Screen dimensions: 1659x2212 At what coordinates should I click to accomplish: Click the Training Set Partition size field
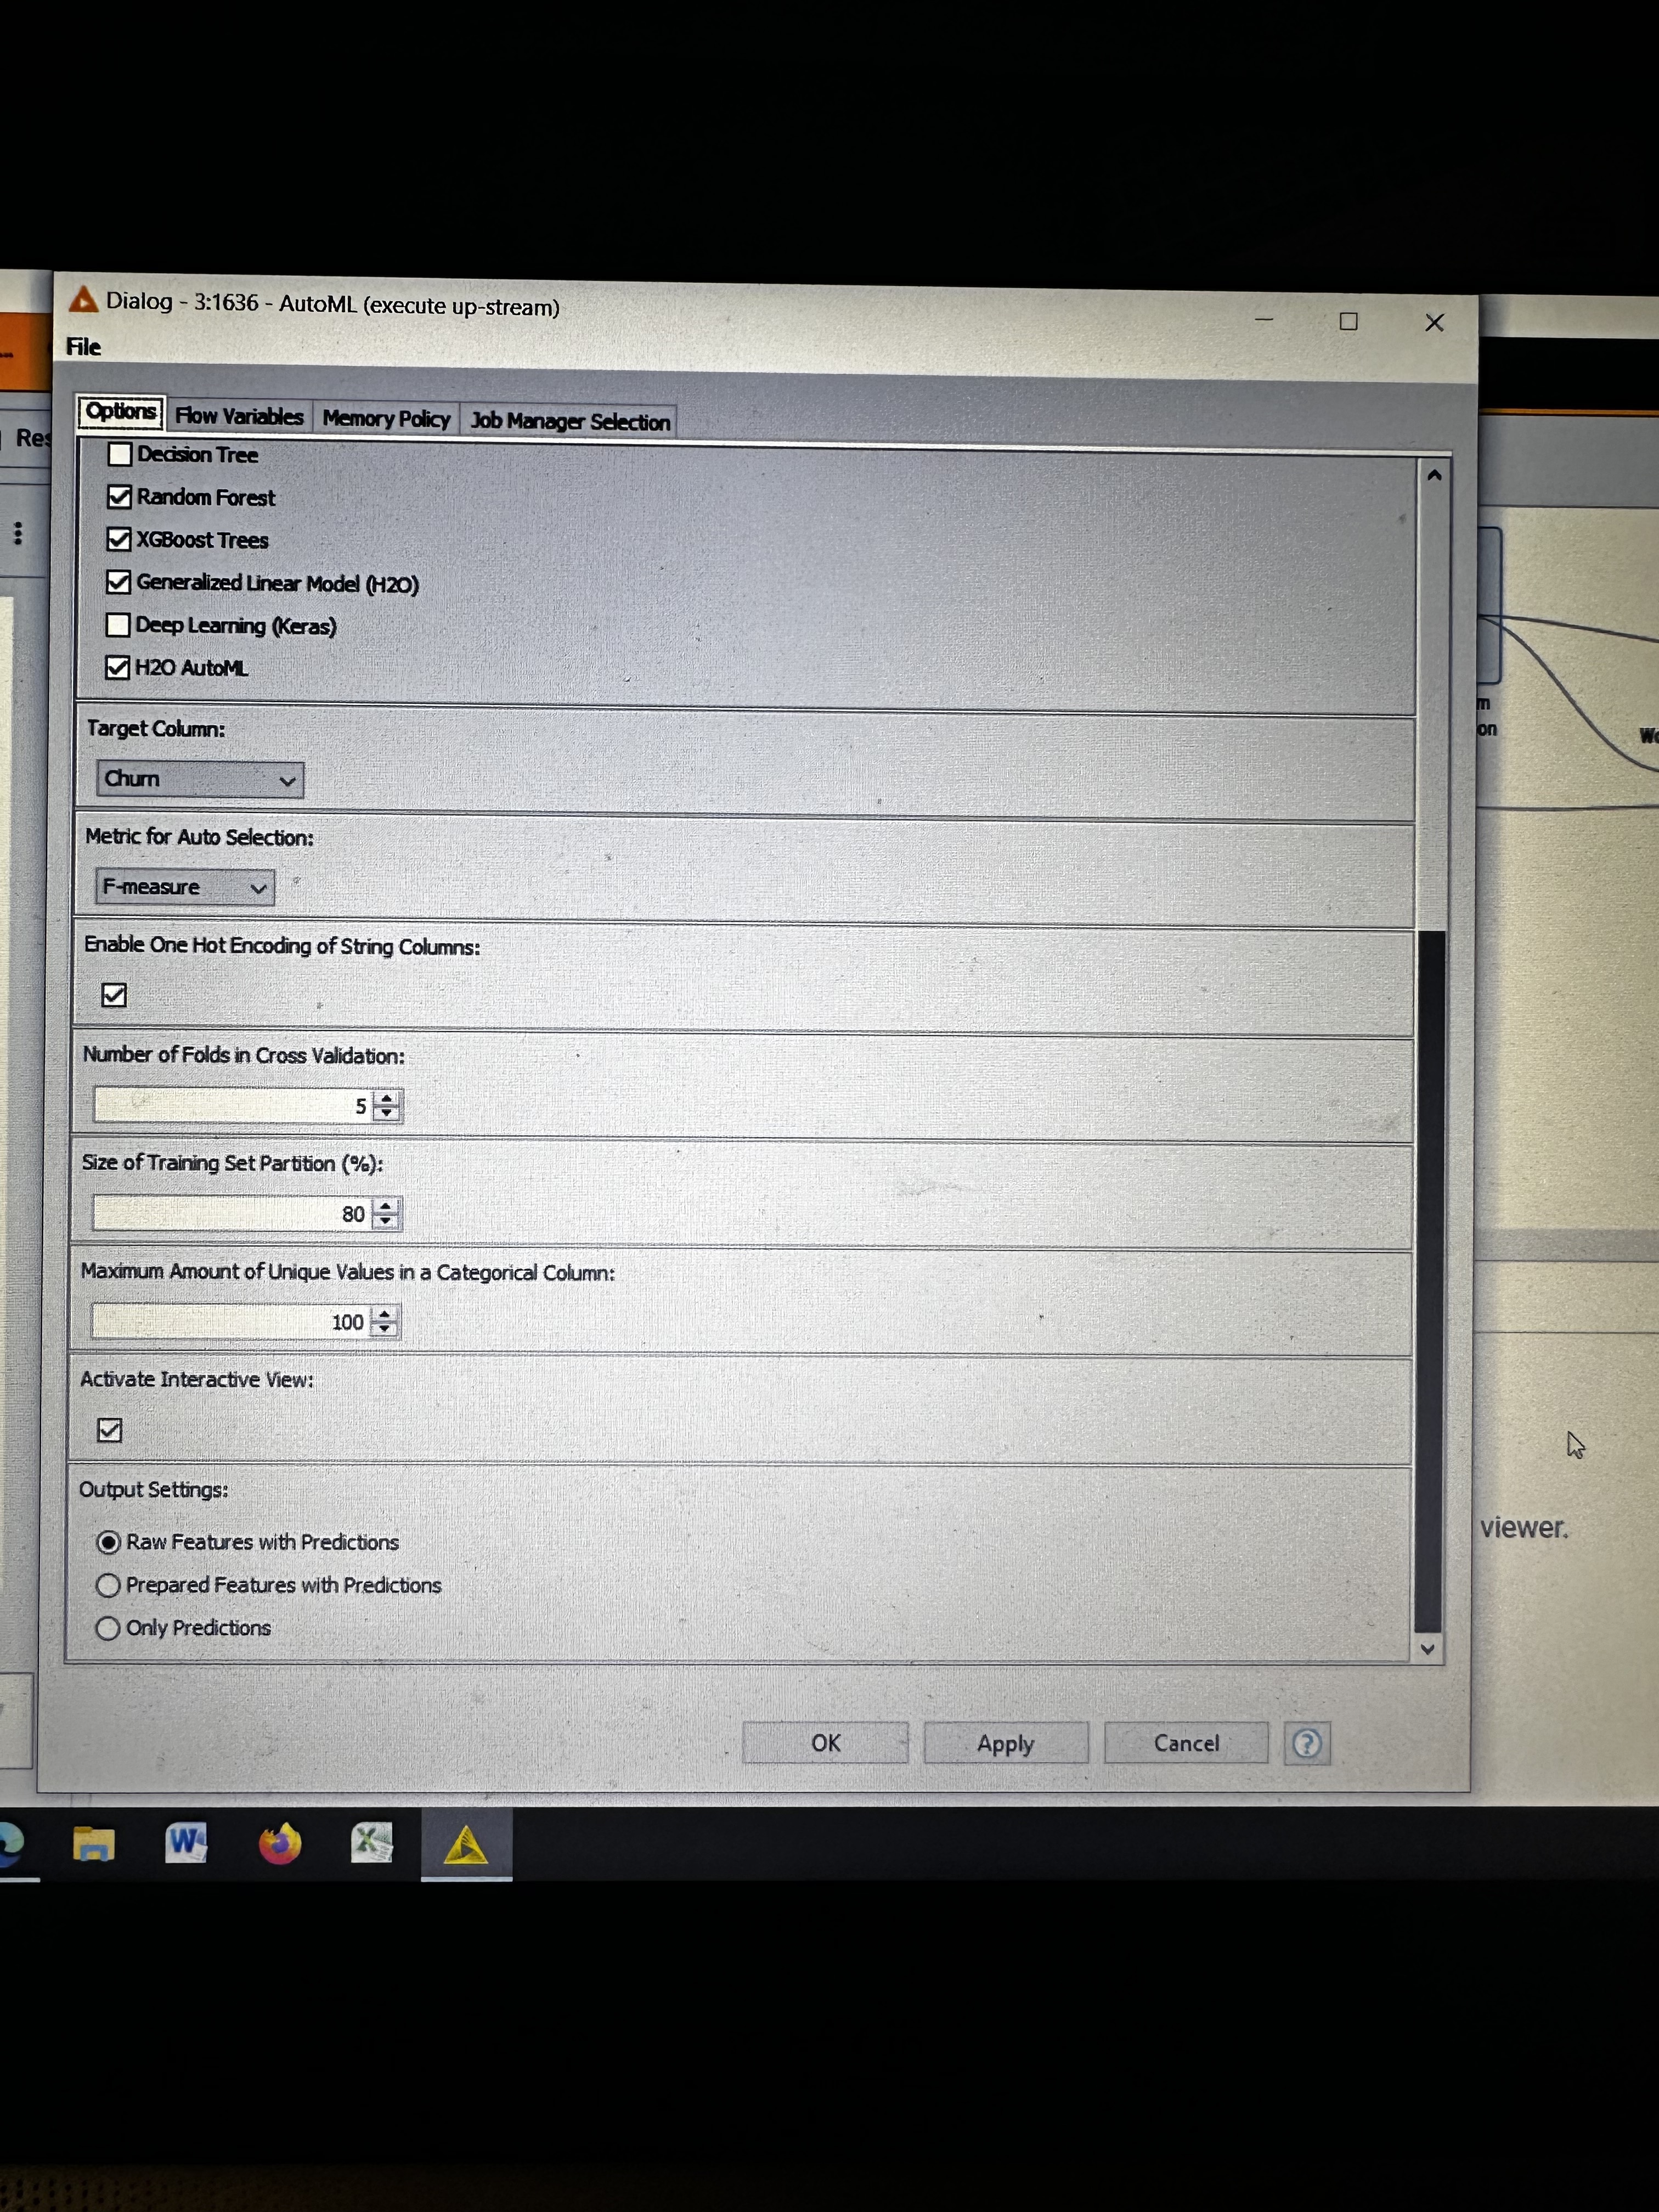pos(231,1214)
